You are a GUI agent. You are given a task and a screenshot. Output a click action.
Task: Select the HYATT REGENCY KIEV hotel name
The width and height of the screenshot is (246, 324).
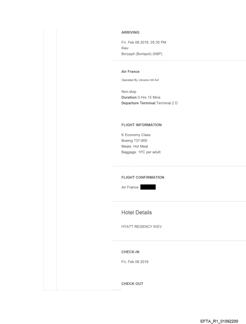[x=141, y=227]
